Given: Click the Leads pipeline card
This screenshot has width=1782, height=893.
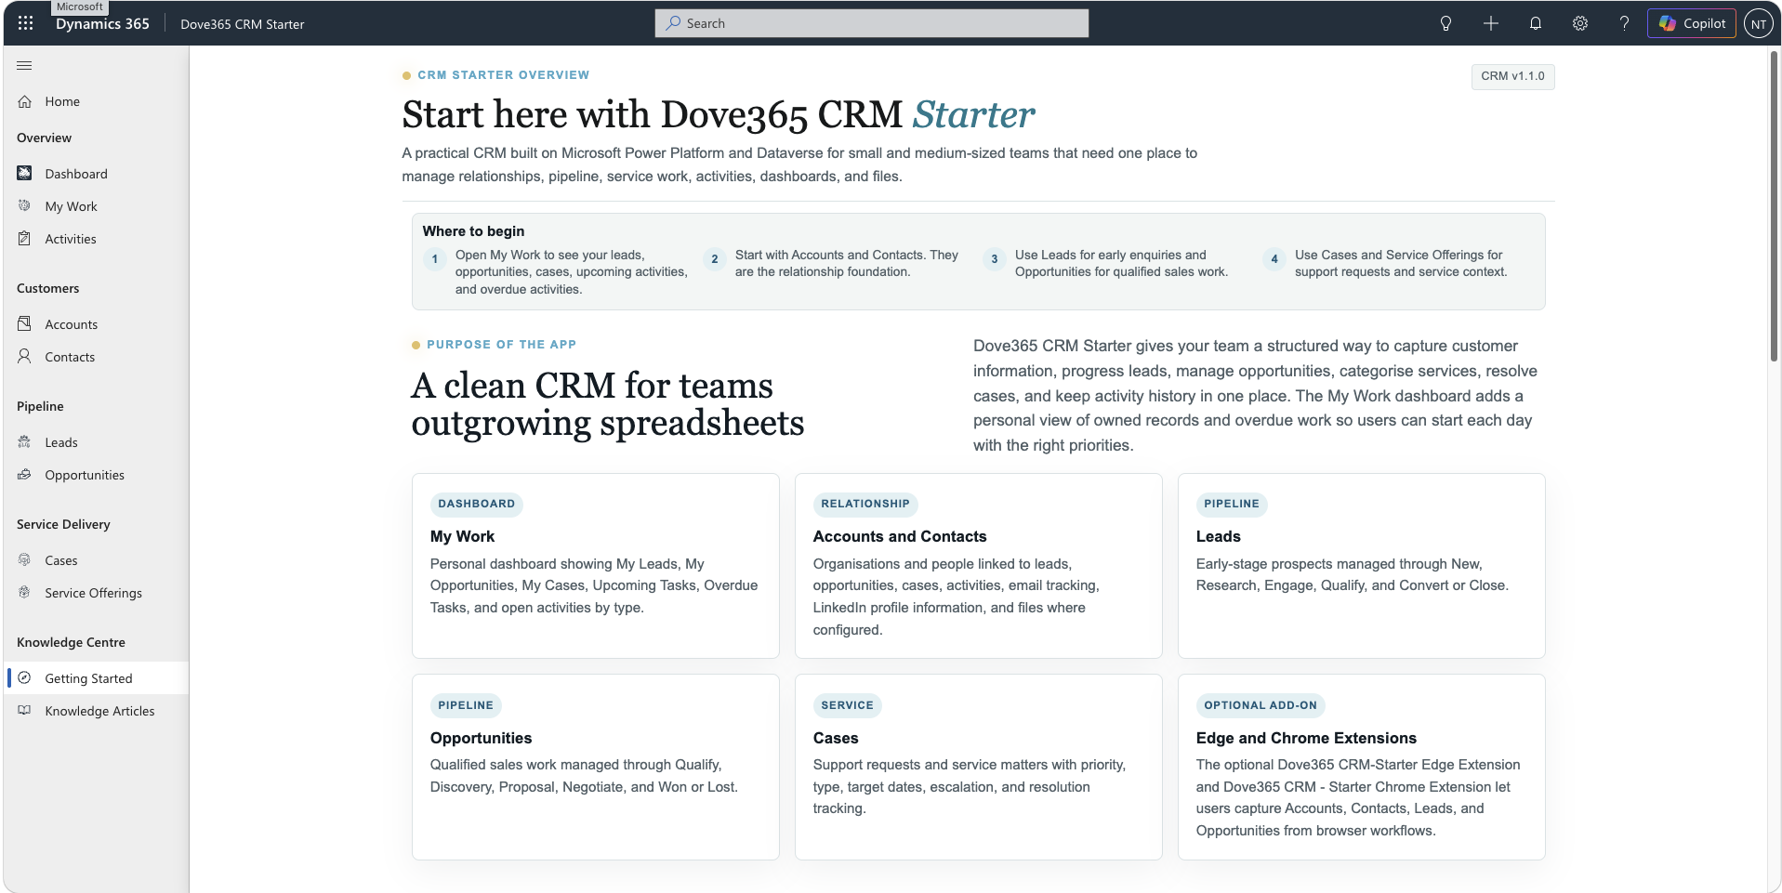Looking at the screenshot, I should pos(1362,566).
